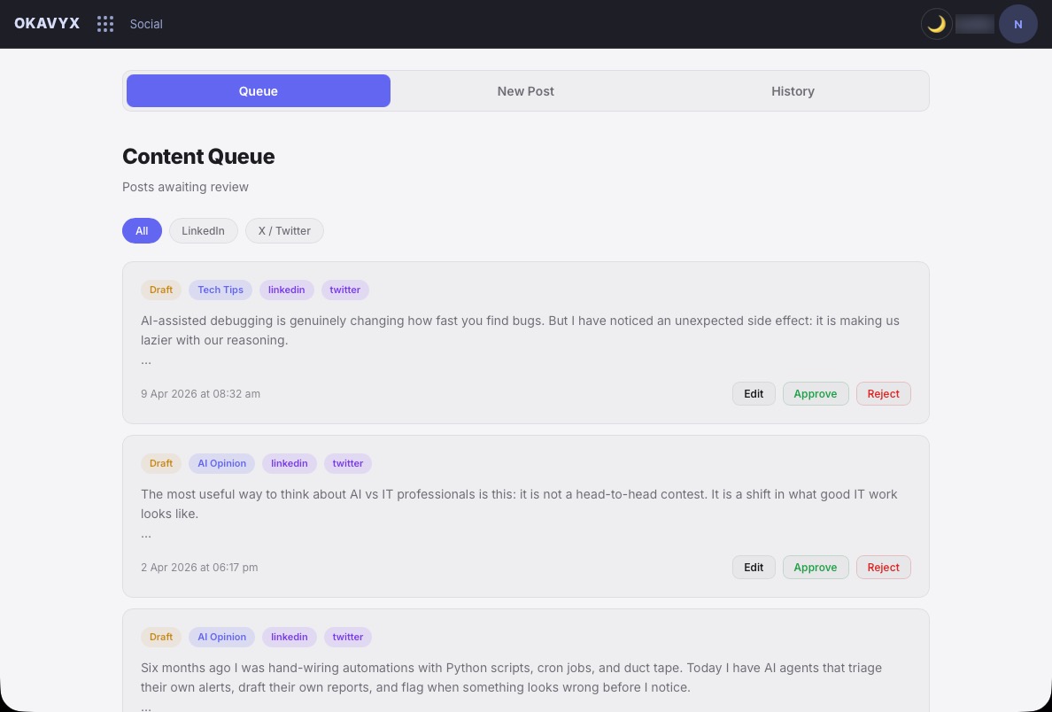This screenshot has width=1052, height=712.
Task: Click twitter tag on Six months post
Action: [x=347, y=637]
